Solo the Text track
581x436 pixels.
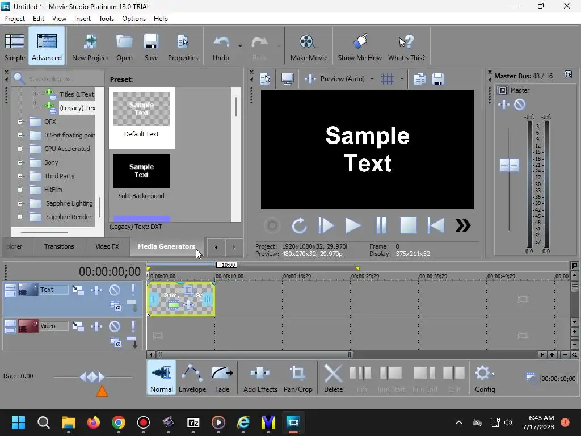(x=133, y=290)
